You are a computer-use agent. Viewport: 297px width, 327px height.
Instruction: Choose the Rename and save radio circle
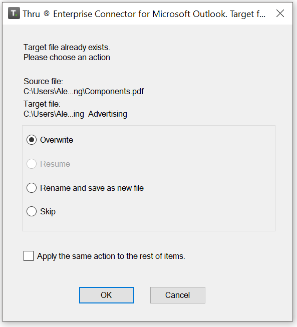coord(32,188)
